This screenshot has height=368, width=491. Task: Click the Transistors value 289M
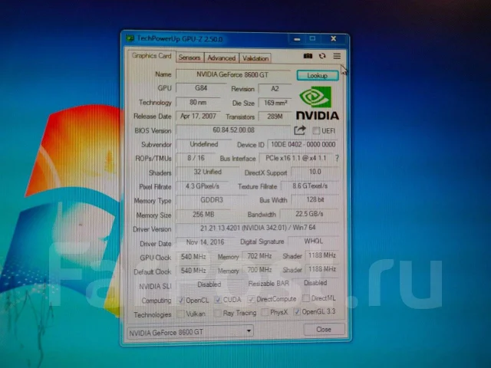tap(275, 117)
